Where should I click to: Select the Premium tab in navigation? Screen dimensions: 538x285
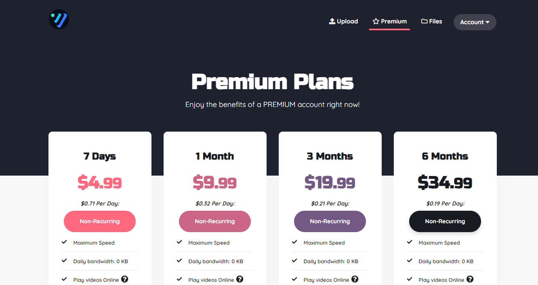tap(389, 21)
